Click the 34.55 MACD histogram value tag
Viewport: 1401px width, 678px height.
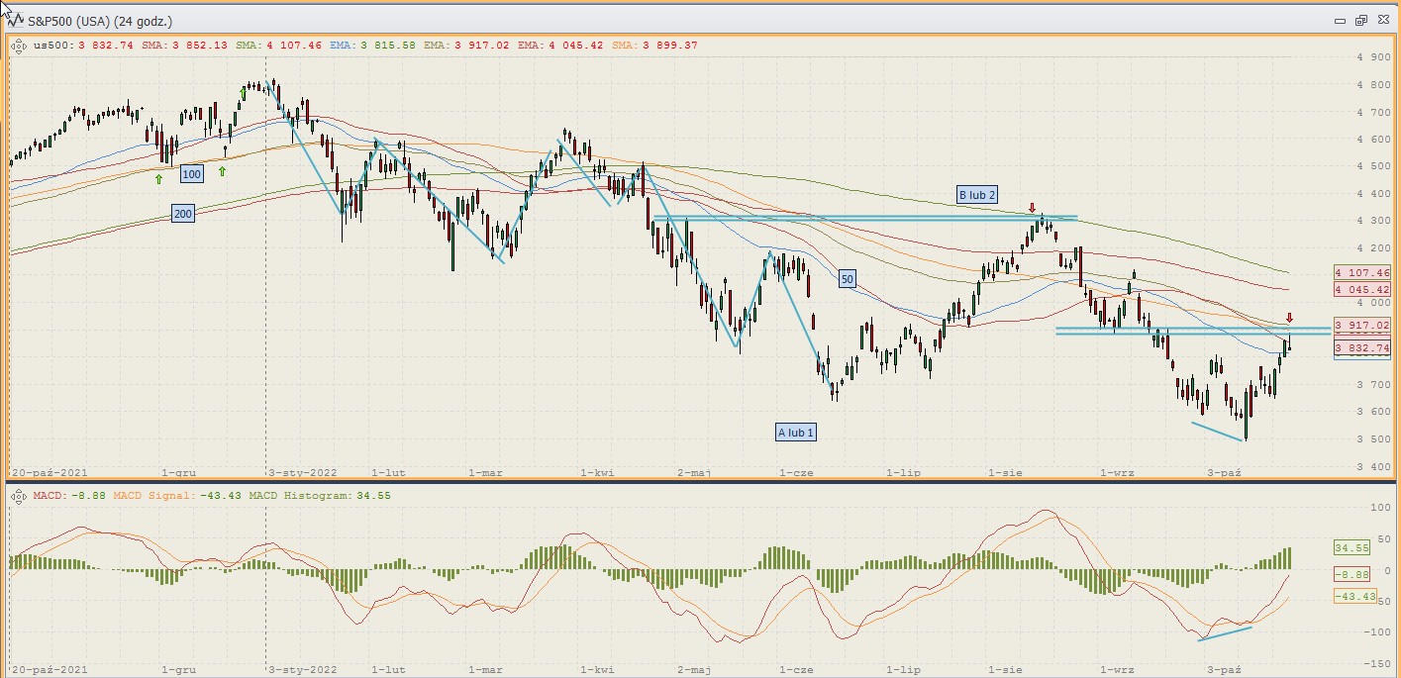(1352, 547)
